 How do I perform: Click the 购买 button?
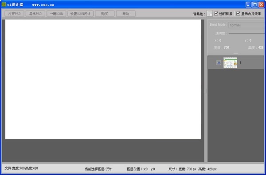(x=105, y=14)
